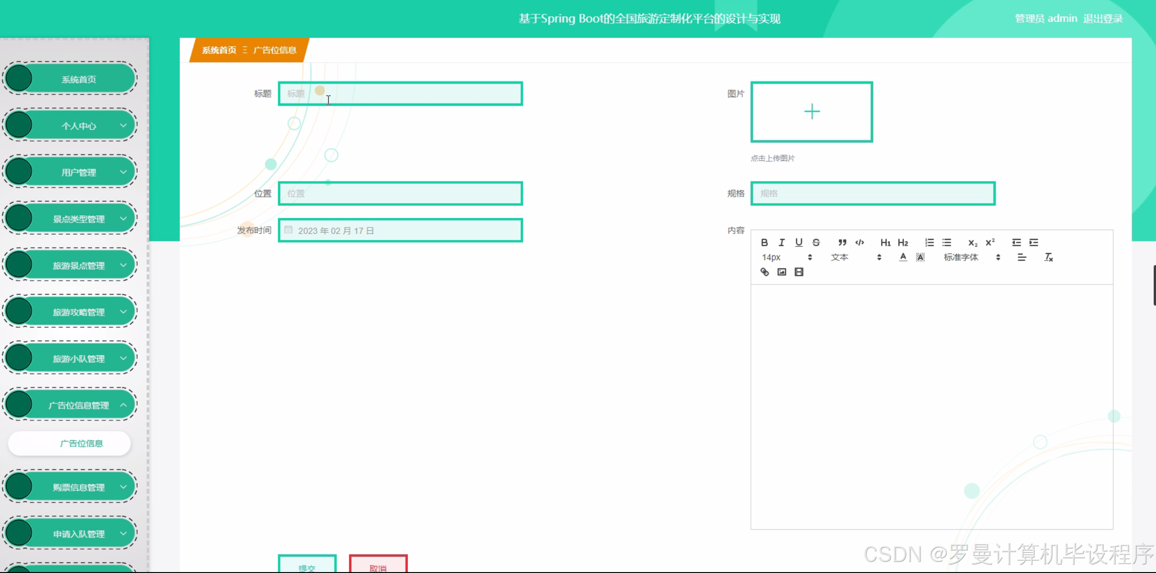Image resolution: width=1156 pixels, height=573 pixels.
Task: Create an ordered numbered list
Action: 929,243
